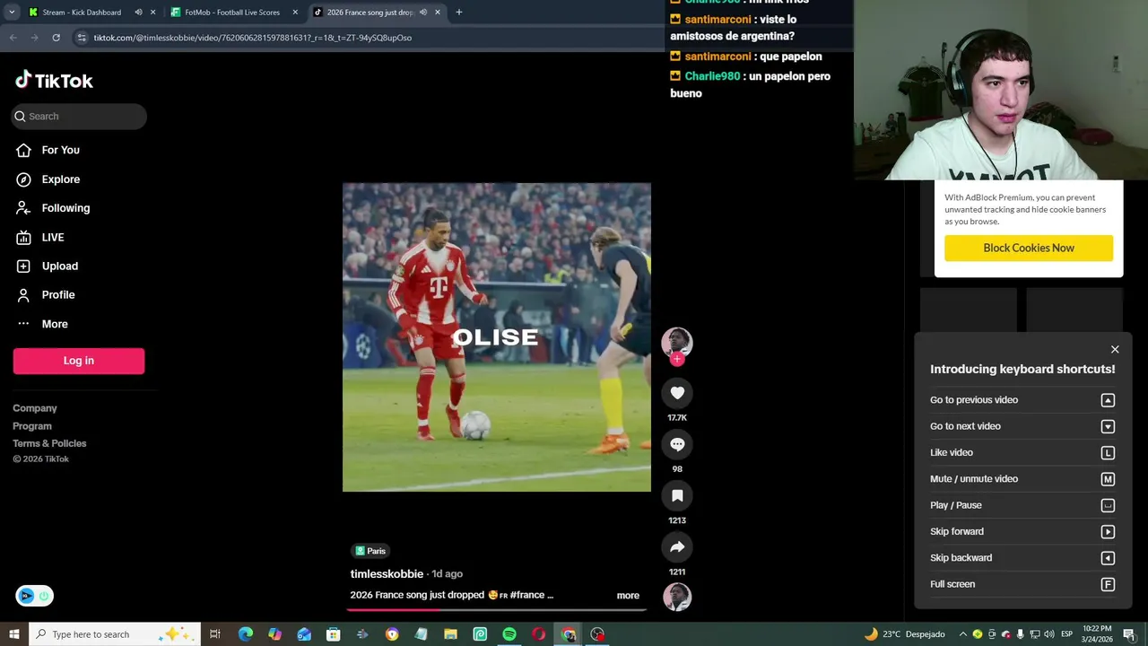
Task: Go to the LIVE section
Action: pyautogui.click(x=52, y=237)
